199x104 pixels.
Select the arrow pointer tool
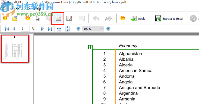38,18
